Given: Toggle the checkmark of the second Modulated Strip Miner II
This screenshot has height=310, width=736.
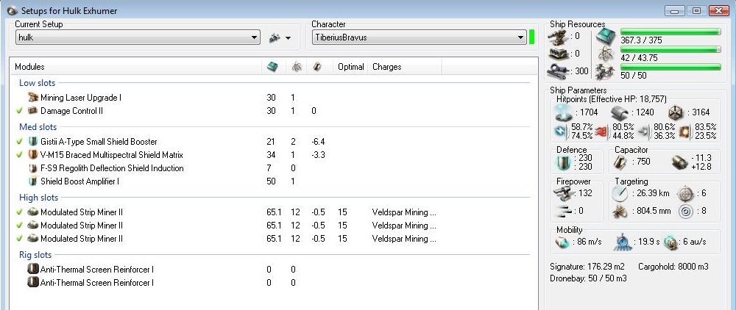Looking at the screenshot, I should pyautogui.click(x=19, y=226).
